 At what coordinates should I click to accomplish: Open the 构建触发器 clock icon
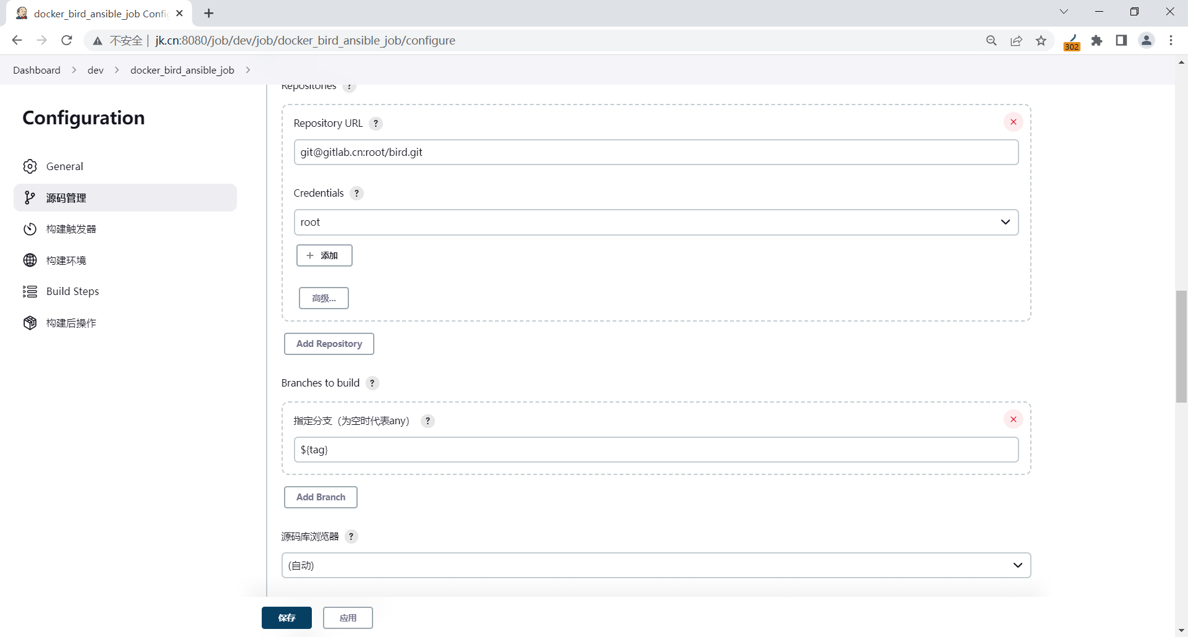[30, 229]
